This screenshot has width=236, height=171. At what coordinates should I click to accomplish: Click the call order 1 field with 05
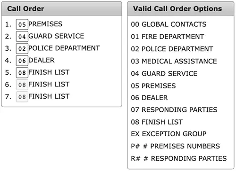[x=22, y=24]
